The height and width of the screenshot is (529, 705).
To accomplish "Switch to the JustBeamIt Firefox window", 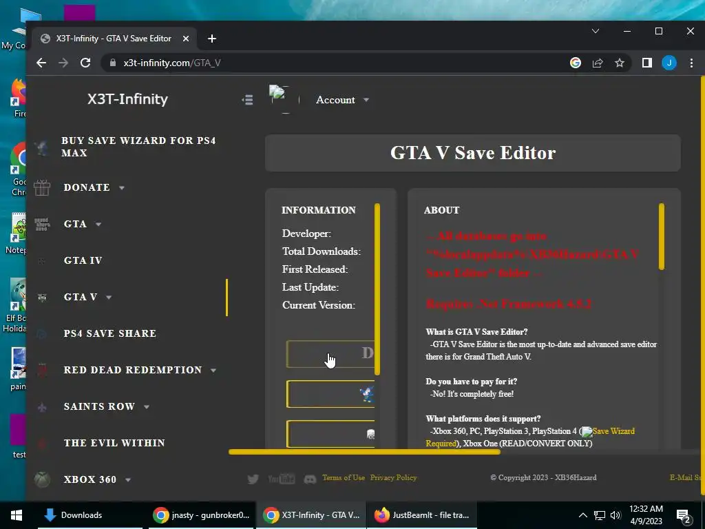I will [x=422, y=515].
